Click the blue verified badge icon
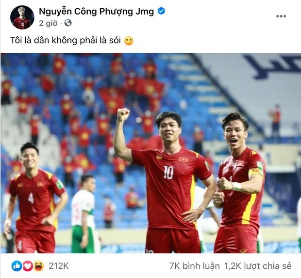 pyautogui.click(x=161, y=11)
